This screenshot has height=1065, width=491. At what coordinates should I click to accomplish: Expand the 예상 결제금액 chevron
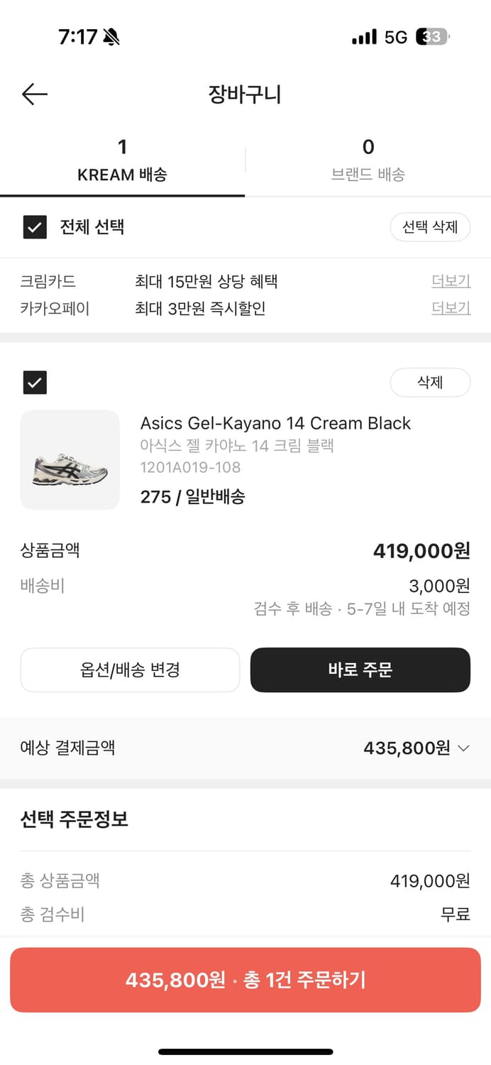(464, 748)
